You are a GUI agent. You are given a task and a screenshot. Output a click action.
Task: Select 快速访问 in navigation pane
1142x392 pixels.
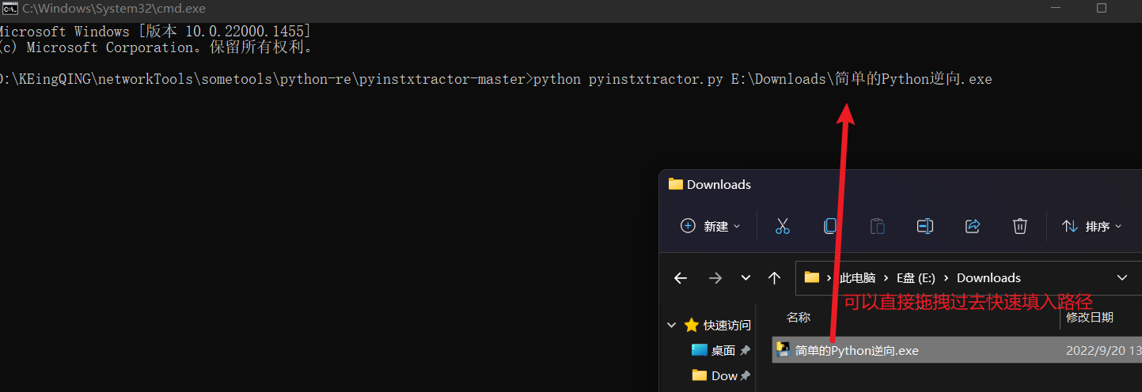pyautogui.click(x=727, y=325)
